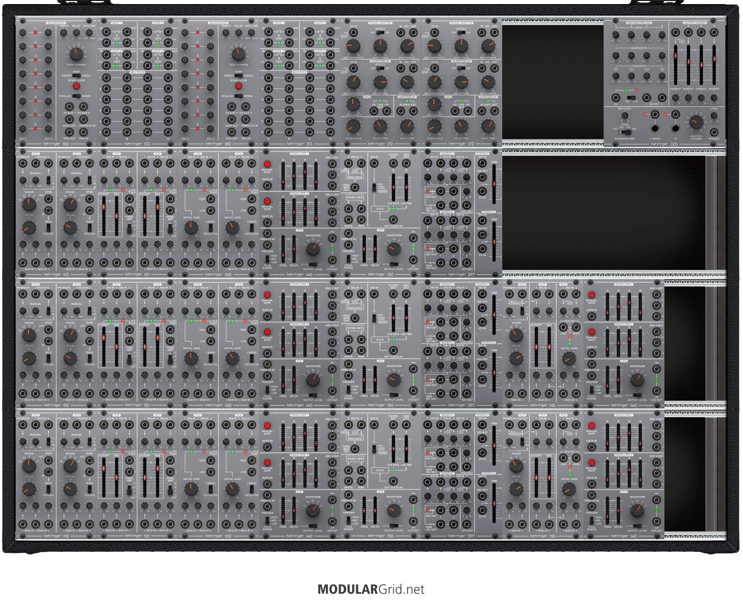743x600 pixels.
Task: Click Multiple row 1 column A jack on left 173
Action: (x=106, y=78)
